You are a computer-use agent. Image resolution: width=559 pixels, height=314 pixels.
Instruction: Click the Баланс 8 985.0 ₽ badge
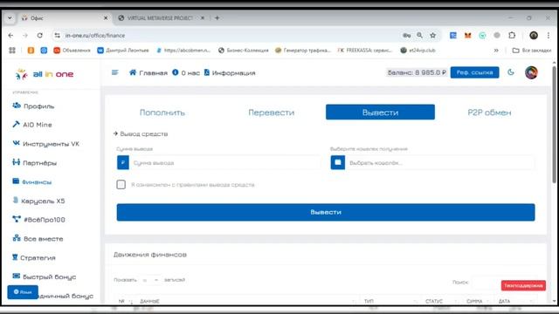tap(417, 72)
